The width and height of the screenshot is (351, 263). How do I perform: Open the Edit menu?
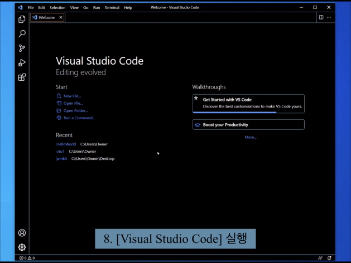41,8
